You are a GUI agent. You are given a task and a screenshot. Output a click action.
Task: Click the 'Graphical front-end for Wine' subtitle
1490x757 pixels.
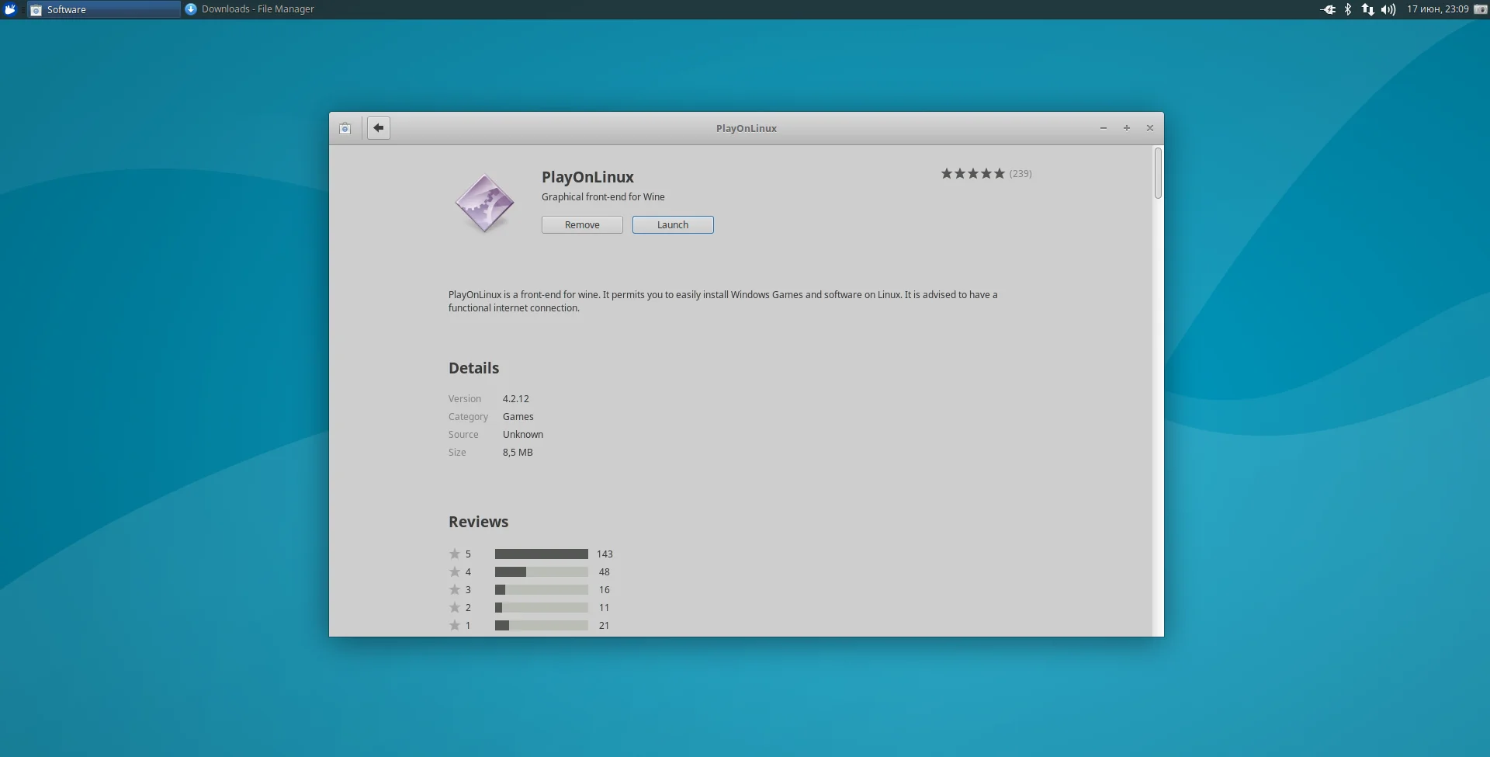[x=603, y=196]
